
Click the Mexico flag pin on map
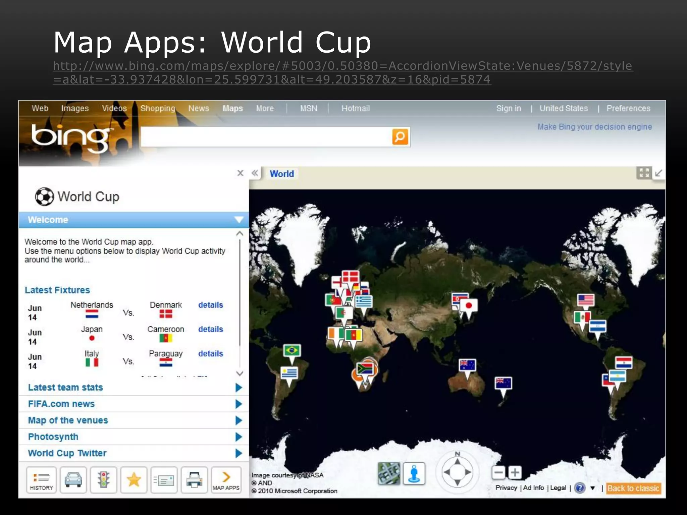click(x=582, y=317)
